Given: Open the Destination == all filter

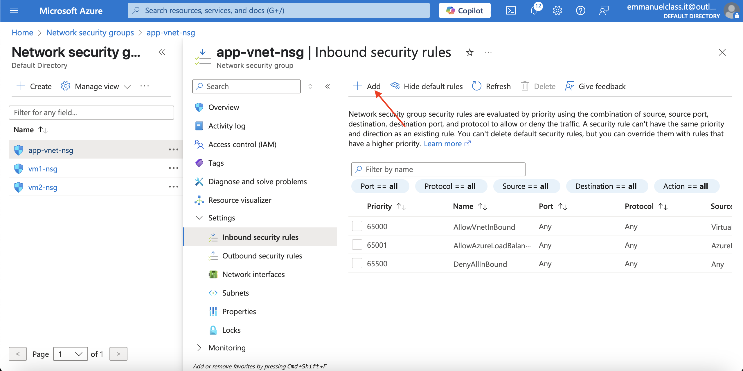Looking at the screenshot, I should pyautogui.click(x=607, y=186).
